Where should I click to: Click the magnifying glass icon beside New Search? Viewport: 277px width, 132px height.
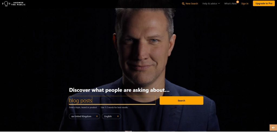(x=183, y=4)
